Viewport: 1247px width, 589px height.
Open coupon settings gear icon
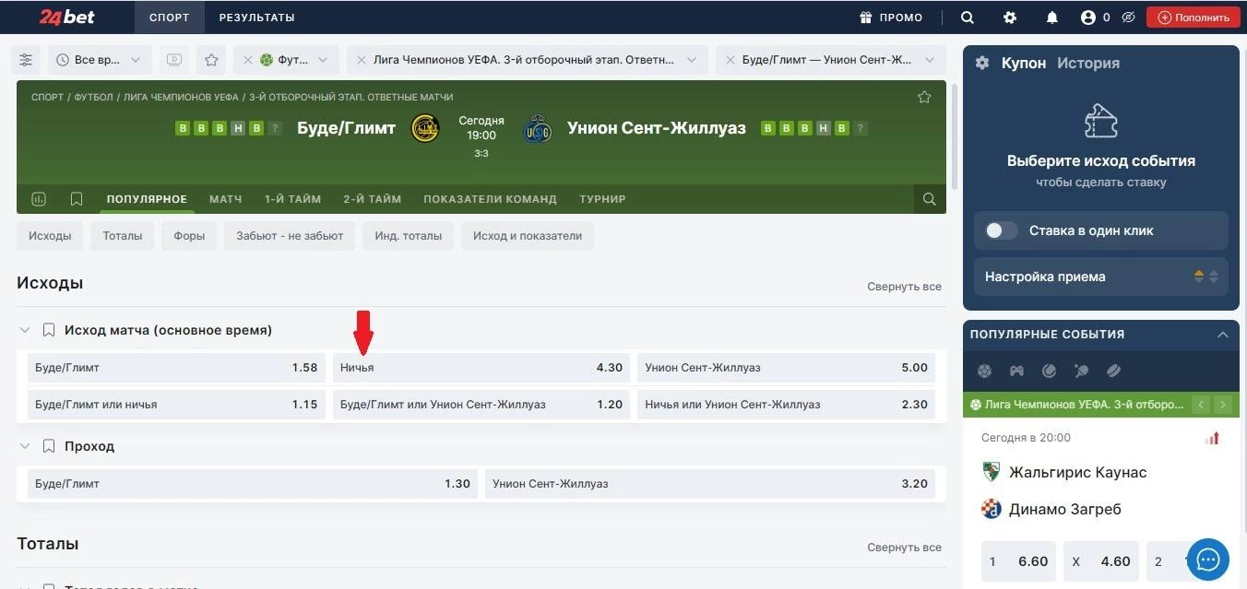982,63
